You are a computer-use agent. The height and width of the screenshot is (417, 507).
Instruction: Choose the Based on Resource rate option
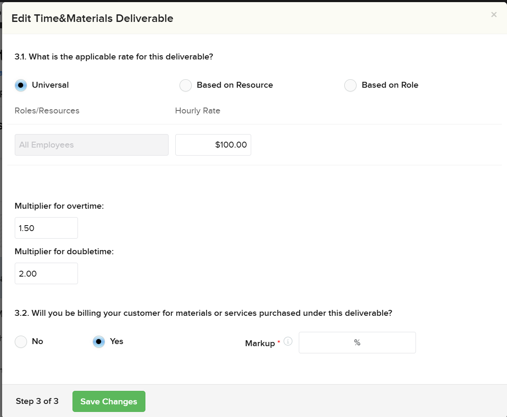tap(185, 86)
